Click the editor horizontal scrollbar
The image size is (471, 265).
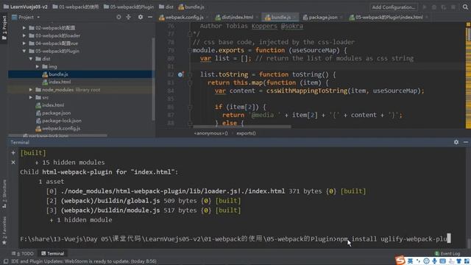(242, 127)
